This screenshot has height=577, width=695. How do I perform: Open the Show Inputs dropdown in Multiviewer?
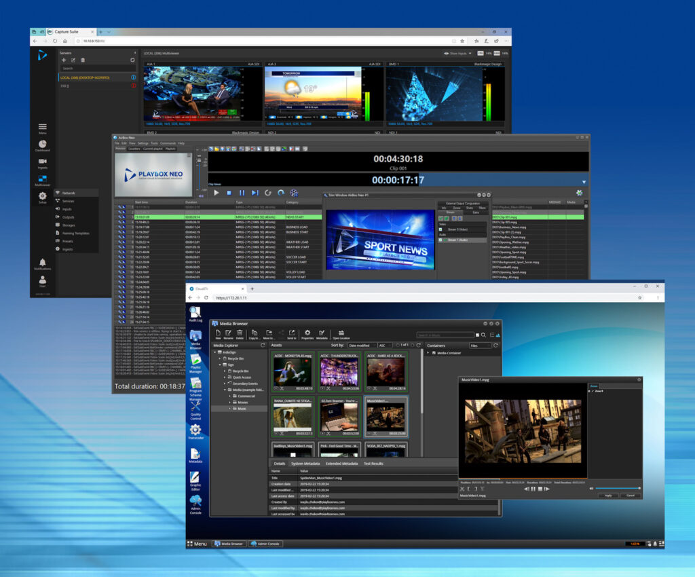pyautogui.click(x=458, y=53)
